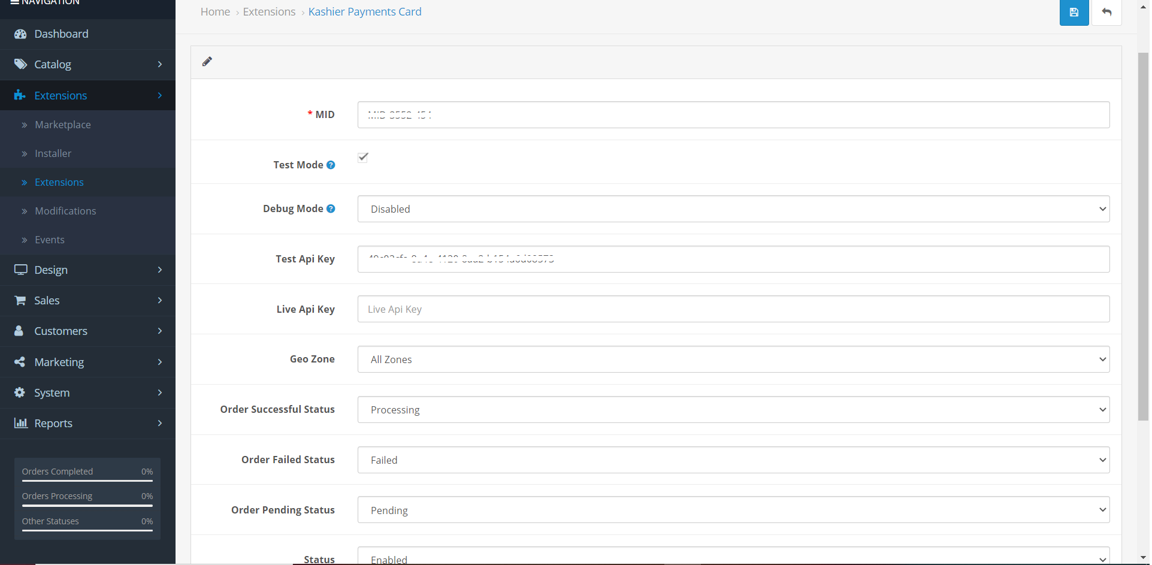Click the Design monitor icon
1152x565 pixels.
coord(21,270)
